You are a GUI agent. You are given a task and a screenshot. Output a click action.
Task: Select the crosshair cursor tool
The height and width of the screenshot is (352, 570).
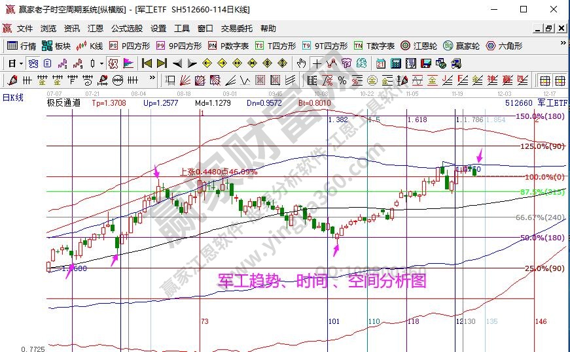pyautogui.click(x=317, y=63)
